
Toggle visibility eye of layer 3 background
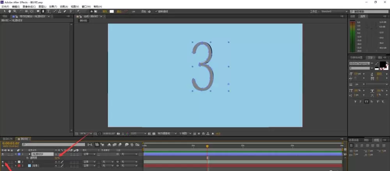[3, 166]
